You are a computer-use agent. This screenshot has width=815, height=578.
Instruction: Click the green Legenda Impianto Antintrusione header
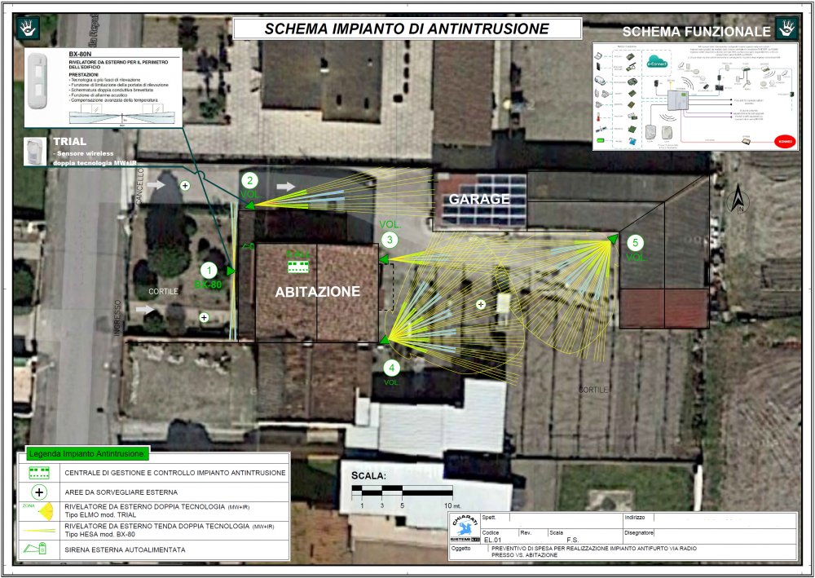88,454
